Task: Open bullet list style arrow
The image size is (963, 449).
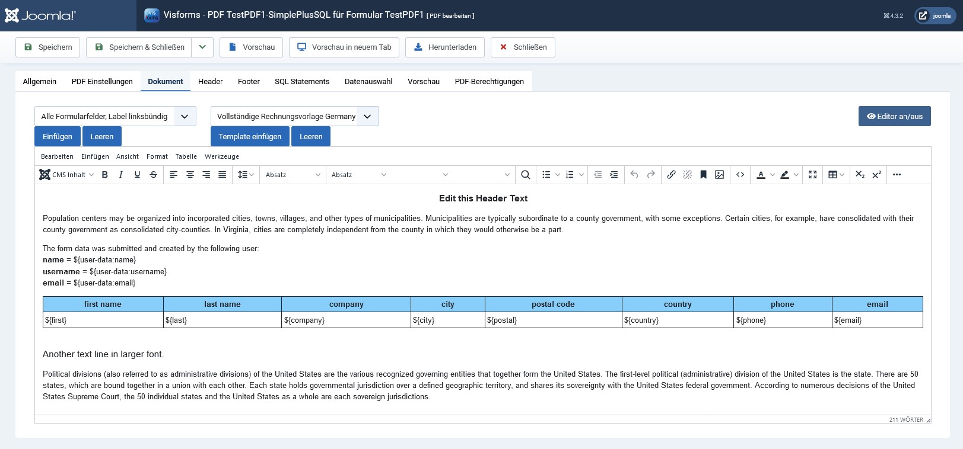Action: pos(558,175)
